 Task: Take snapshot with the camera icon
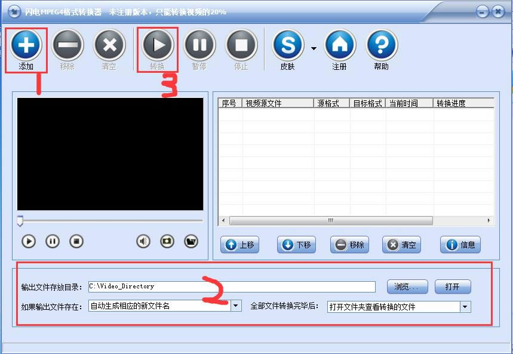click(167, 242)
